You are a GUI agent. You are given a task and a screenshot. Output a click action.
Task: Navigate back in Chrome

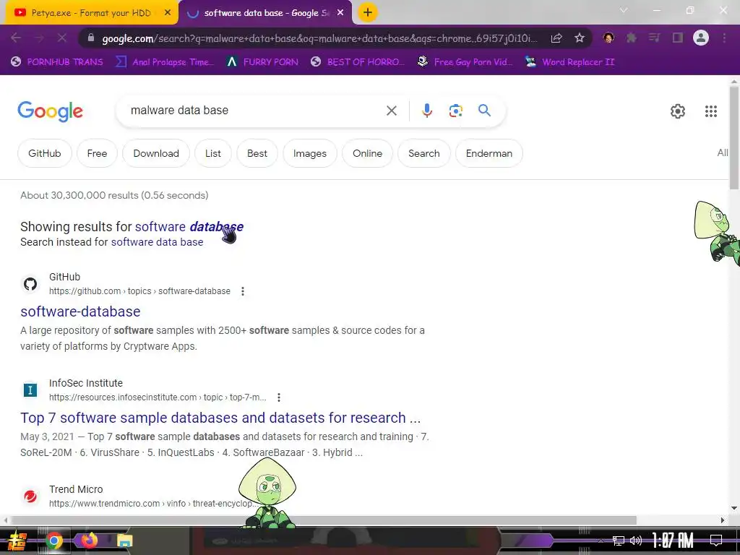tap(16, 38)
